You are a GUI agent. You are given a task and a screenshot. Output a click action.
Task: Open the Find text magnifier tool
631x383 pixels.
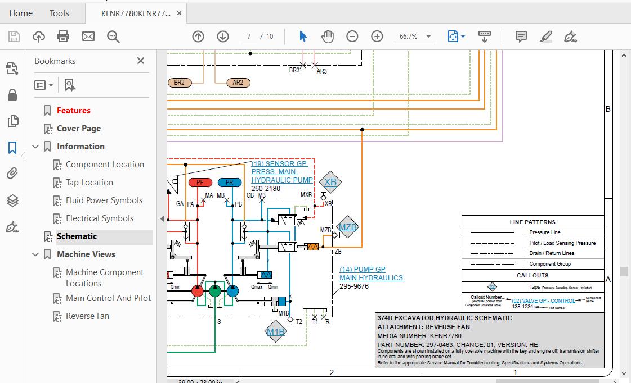coord(113,37)
